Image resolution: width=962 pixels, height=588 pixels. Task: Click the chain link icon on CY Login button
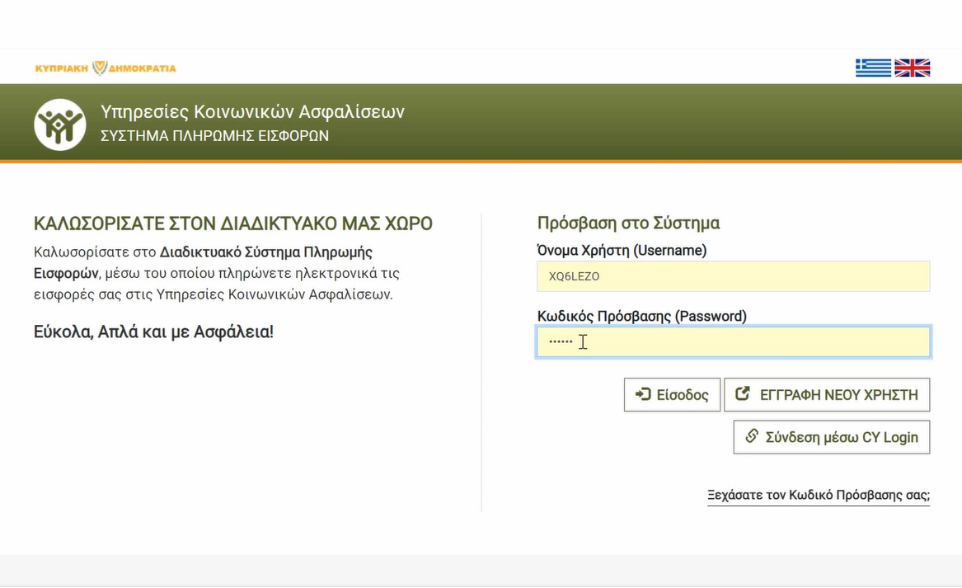[x=750, y=437]
